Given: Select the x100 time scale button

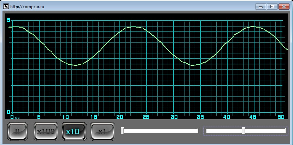Looking at the screenshot, I should coord(46,131).
